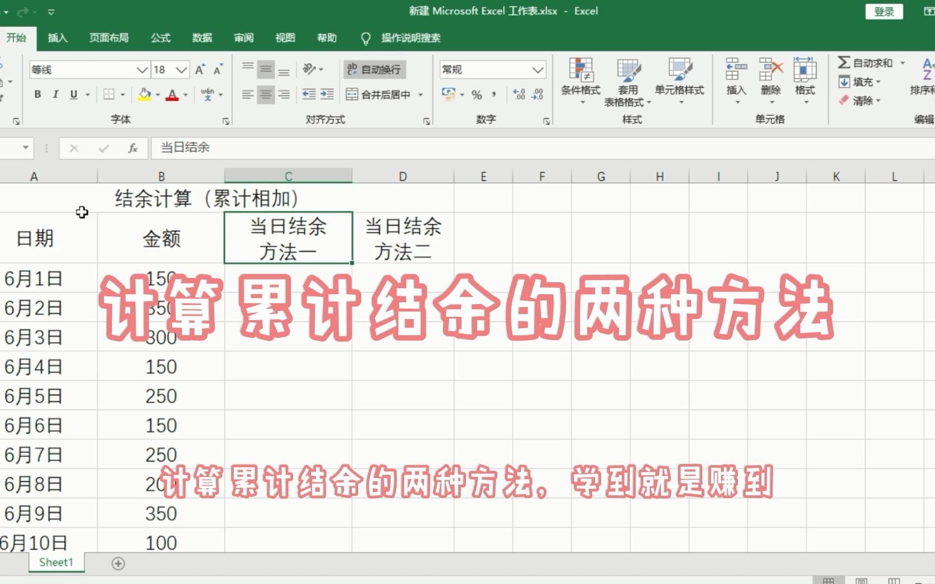Open cell styles (单元格样式)
Image resolution: width=935 pixels, height=584 pixels.
(680, 81)
